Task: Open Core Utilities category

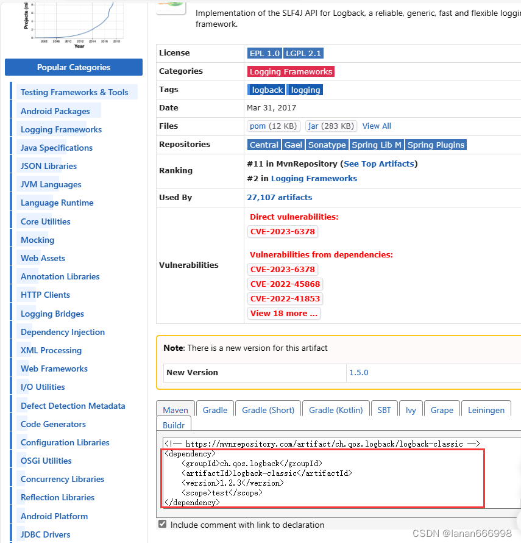Action: [x=46, y=221]
